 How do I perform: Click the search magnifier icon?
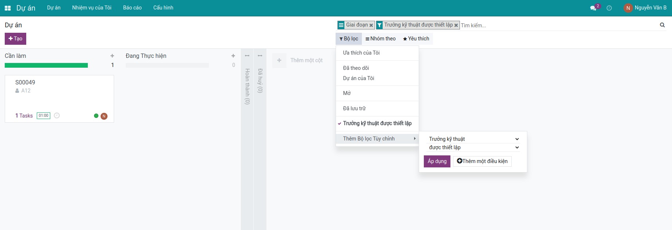[662, 25]
